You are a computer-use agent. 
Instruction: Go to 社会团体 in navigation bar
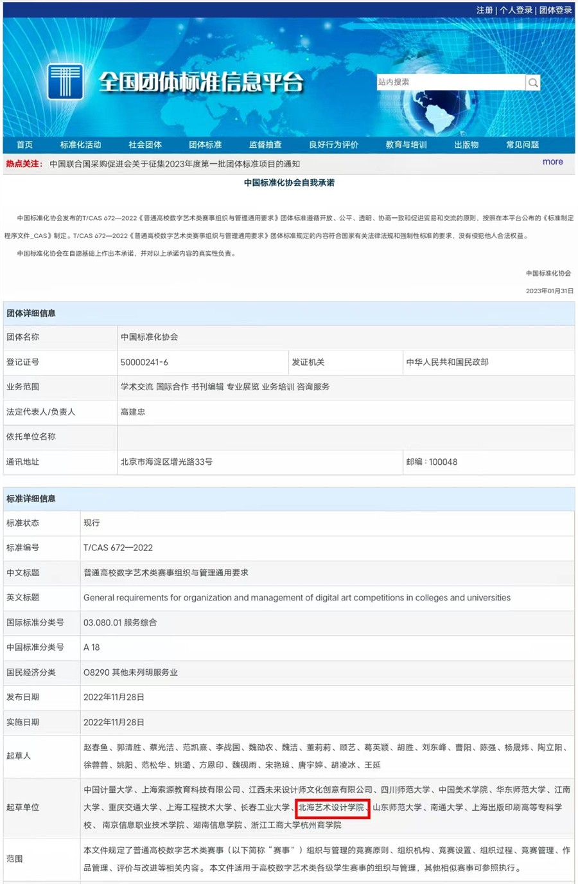coord(144,145)
